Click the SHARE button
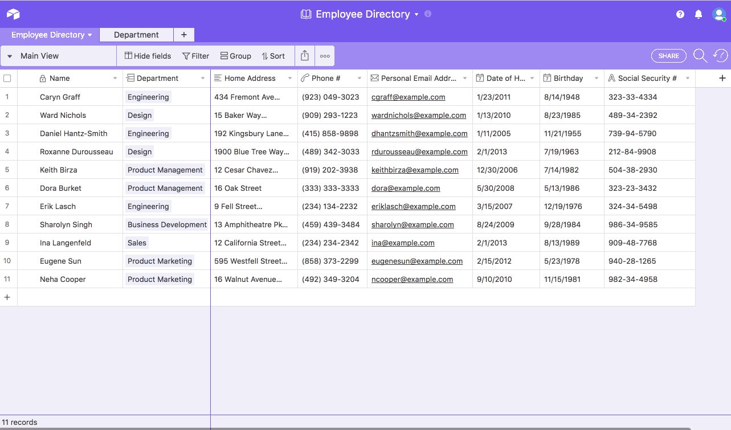This screenshot has height=430, width=731. 668,56
